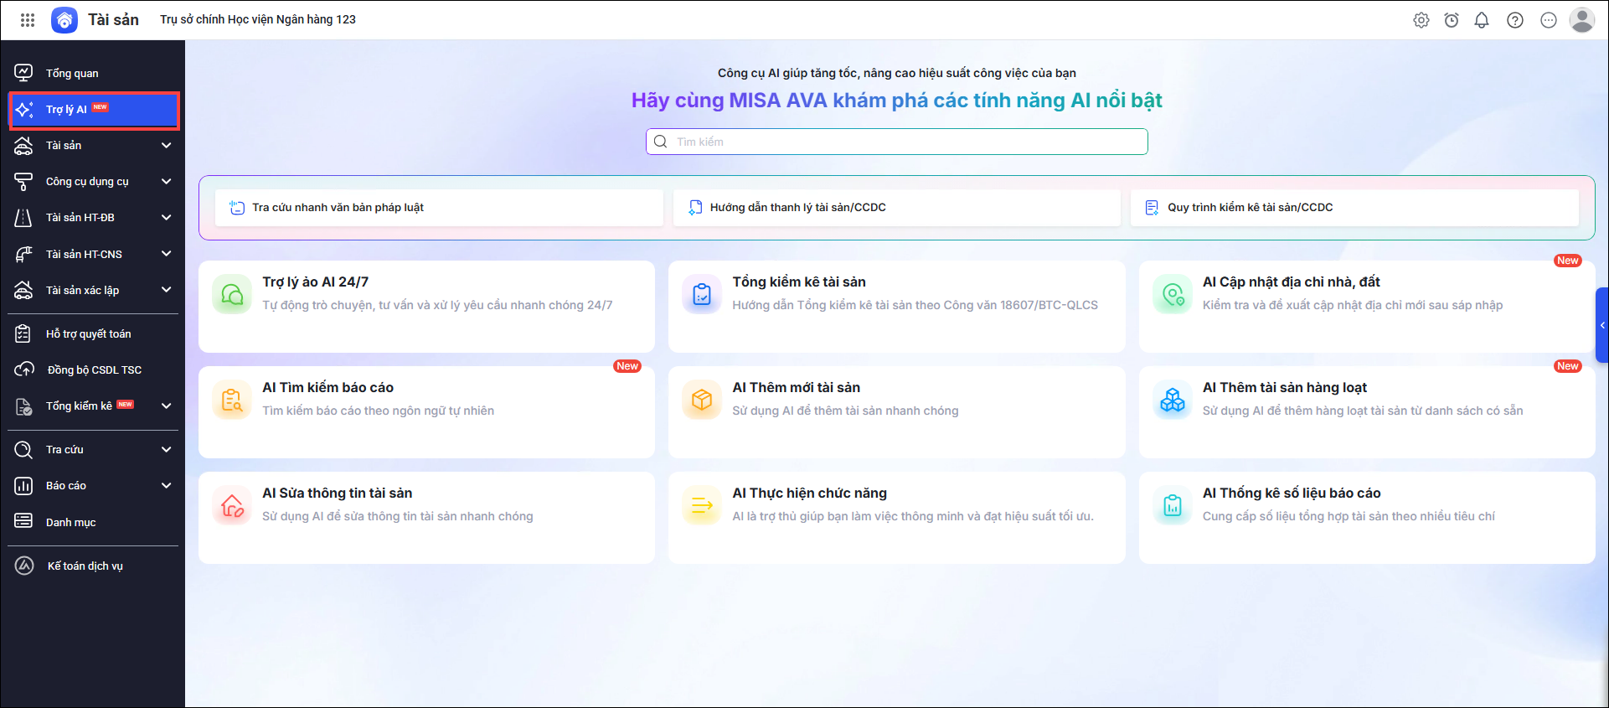Select Trợ lý AI menu item
Image resolution: width=1609 pixels, height=708 pixels.
click(x=94, y=110)
